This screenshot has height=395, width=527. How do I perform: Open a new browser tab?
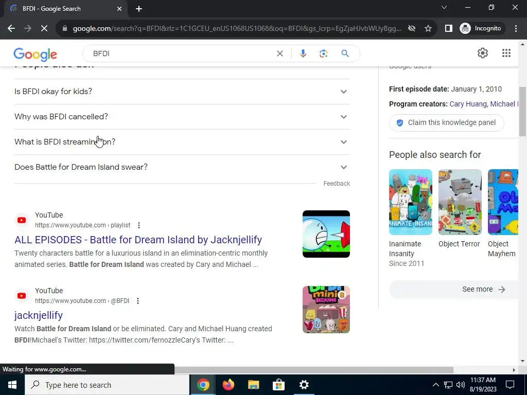click(139, 9)
